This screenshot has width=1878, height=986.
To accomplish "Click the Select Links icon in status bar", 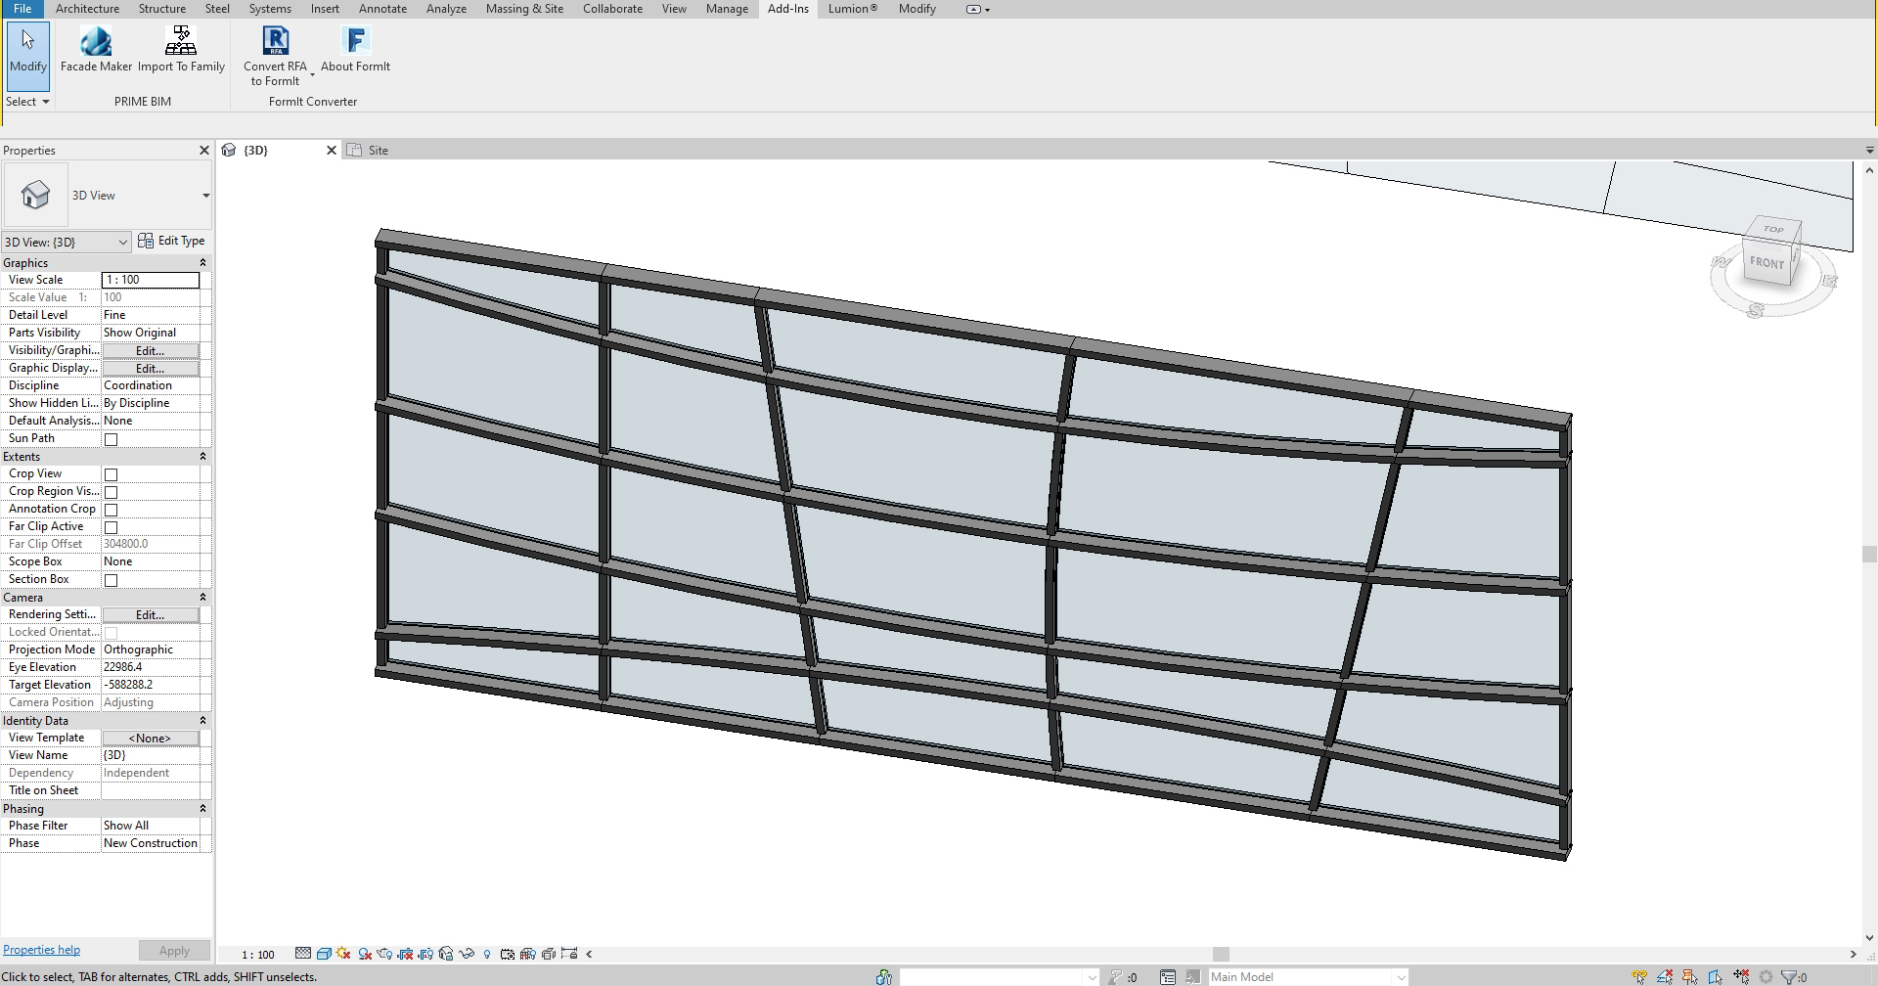I will tap(1639, 976).
